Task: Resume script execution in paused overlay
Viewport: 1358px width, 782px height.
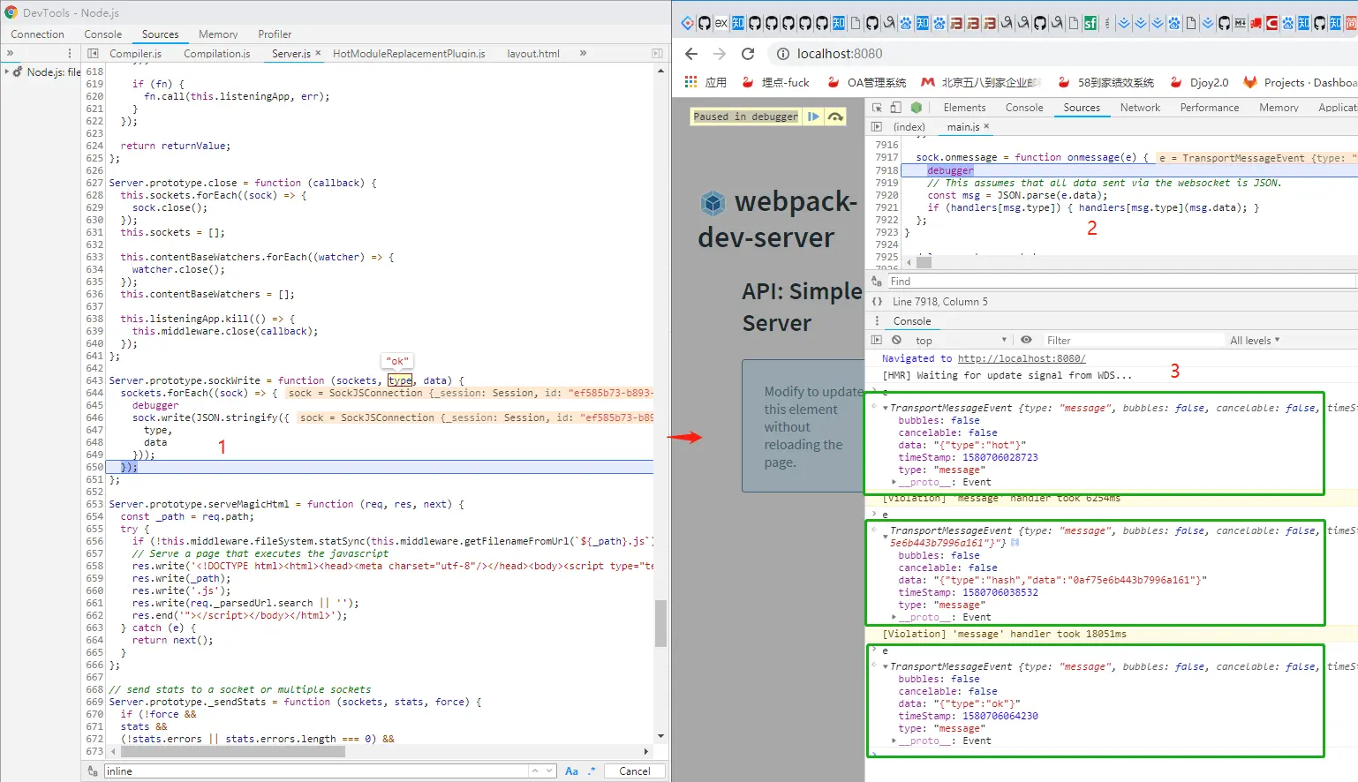Action: click(x=813, y=117)
